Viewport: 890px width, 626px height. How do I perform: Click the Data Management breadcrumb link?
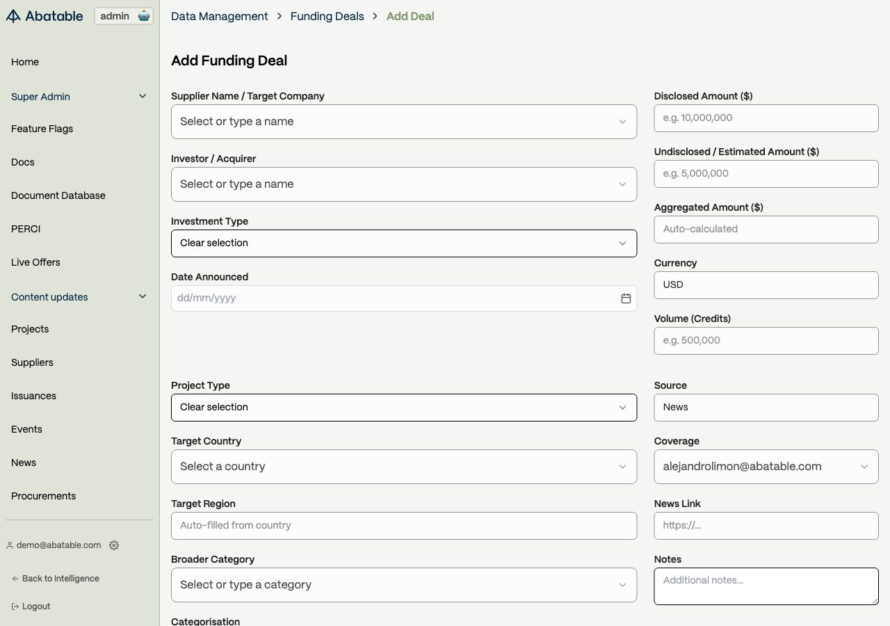tap(219, 16)
